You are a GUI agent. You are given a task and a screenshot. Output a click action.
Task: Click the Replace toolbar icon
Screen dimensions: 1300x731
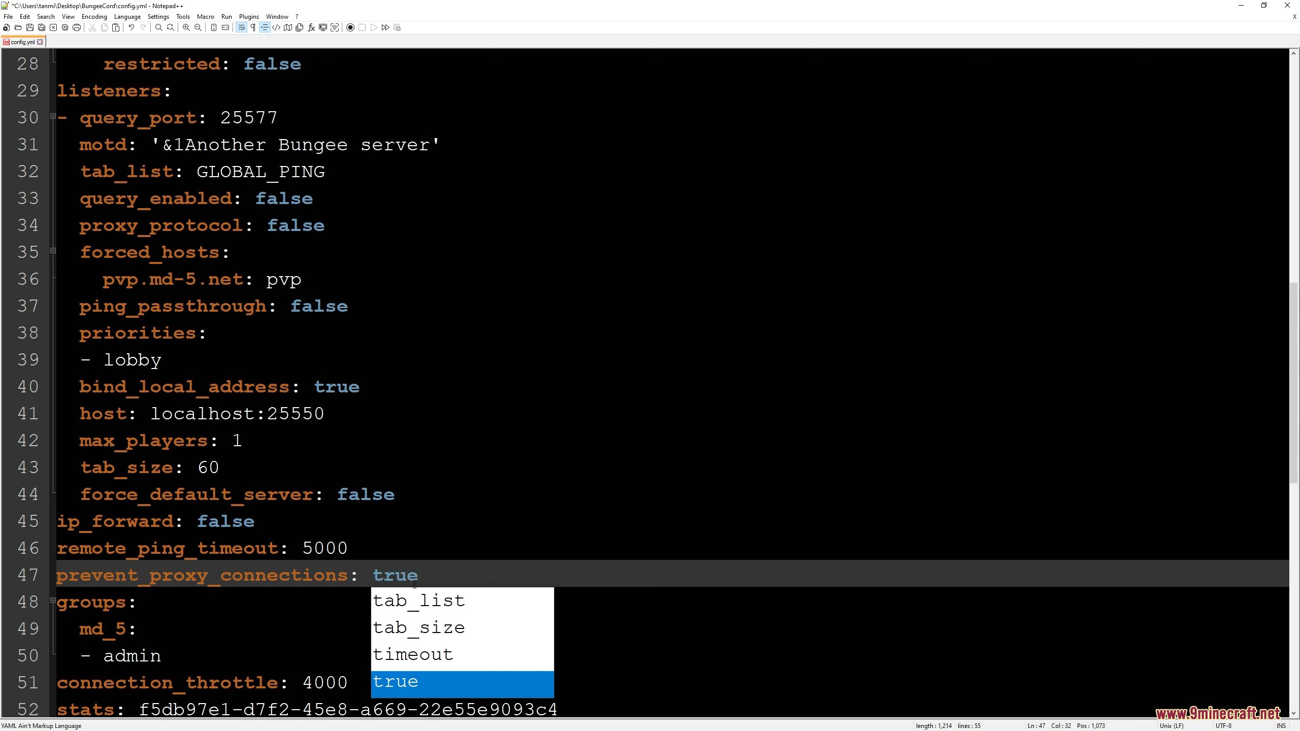[170, 27]
